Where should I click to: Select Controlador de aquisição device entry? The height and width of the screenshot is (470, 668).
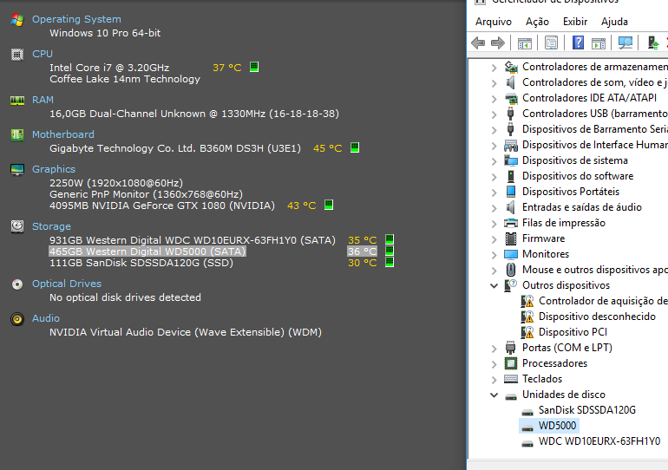point(603,301)
